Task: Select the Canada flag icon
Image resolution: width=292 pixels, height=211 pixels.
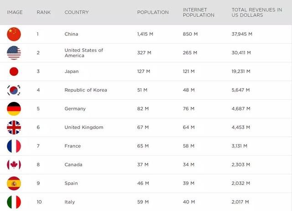Action: pyautogui.click(x=14, y=165)
